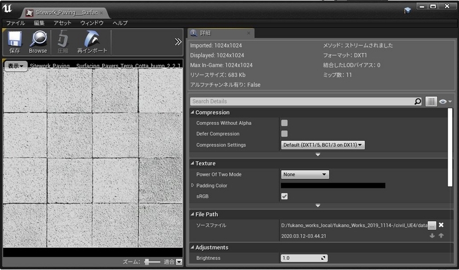The image size is (459, 270).
Task: Open the Power Of Two Mode dropdown
Action: click(305, 175)
